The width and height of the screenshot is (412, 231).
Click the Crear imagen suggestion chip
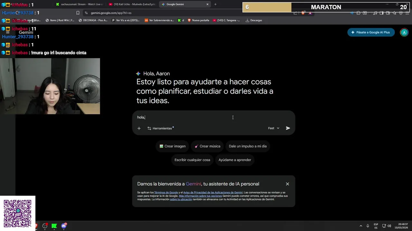[173, 146]
